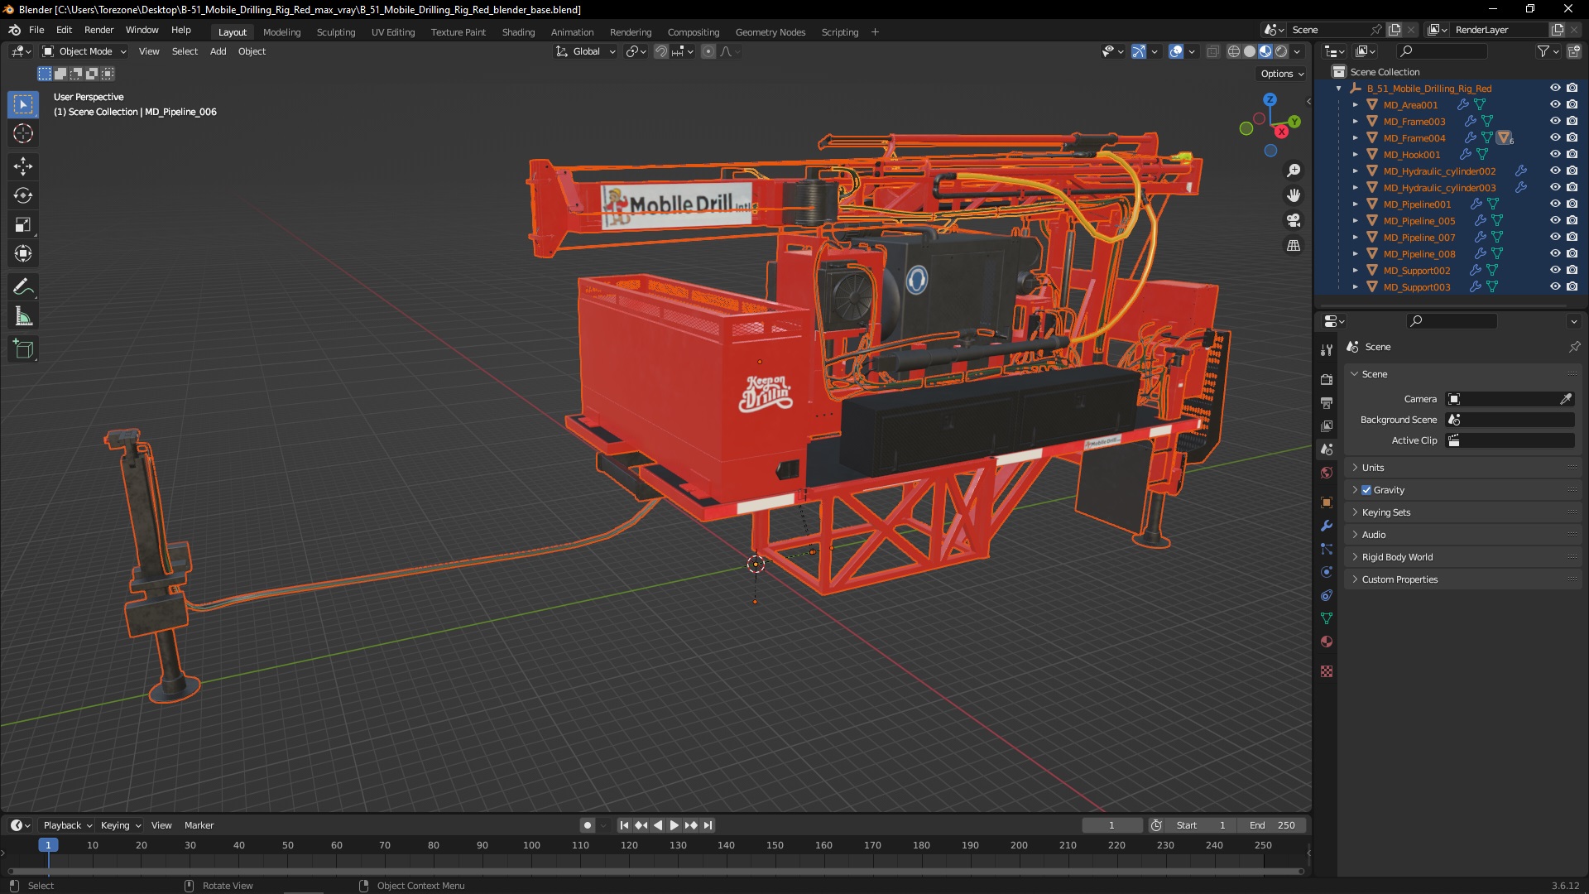Hide MD_Frame003 in viewport
Screen dimensions: 1589x894
[x=1555, y=121]
